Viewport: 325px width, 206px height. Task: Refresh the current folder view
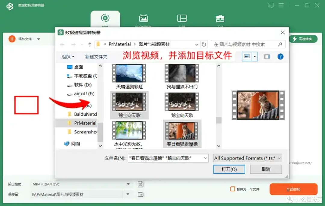pyautogui.click(x=204, y=44)
